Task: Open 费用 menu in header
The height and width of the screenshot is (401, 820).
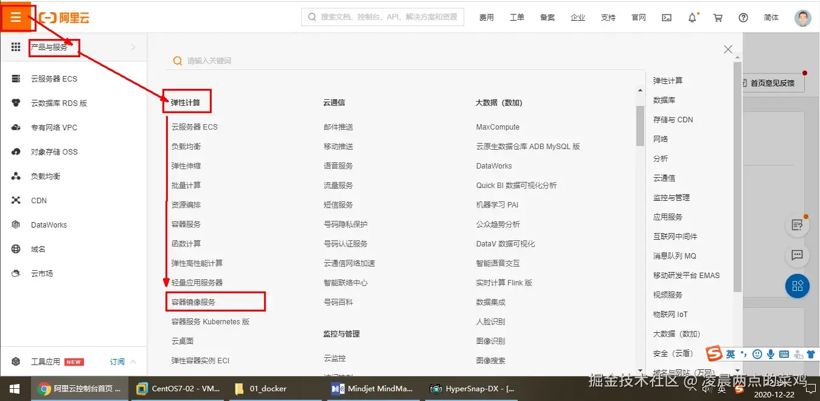Action: [x=487, y=18]
